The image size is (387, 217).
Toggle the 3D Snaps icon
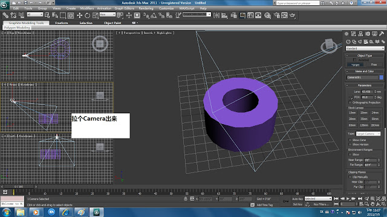point(146,16)
